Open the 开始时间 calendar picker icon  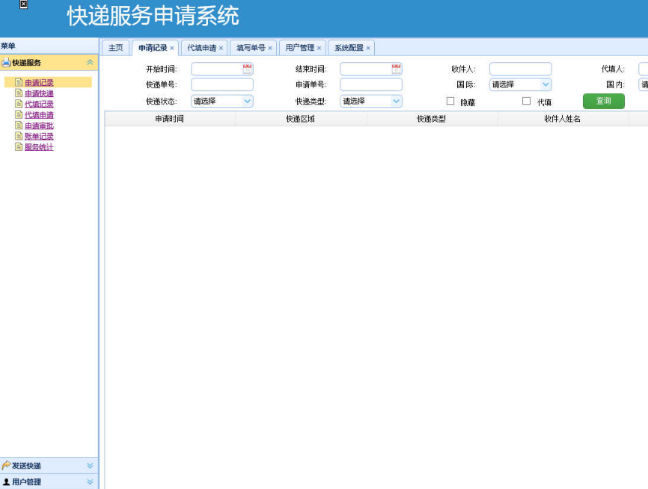(248, 69)
